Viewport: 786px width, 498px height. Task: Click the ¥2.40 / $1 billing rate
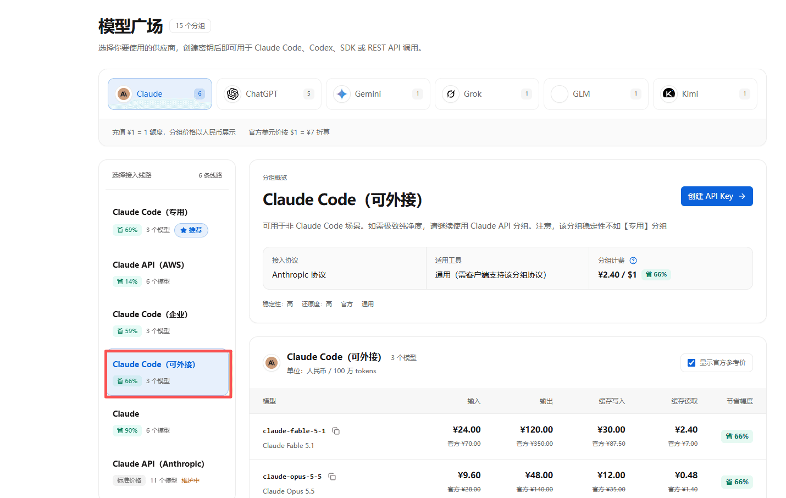point(617,275)
